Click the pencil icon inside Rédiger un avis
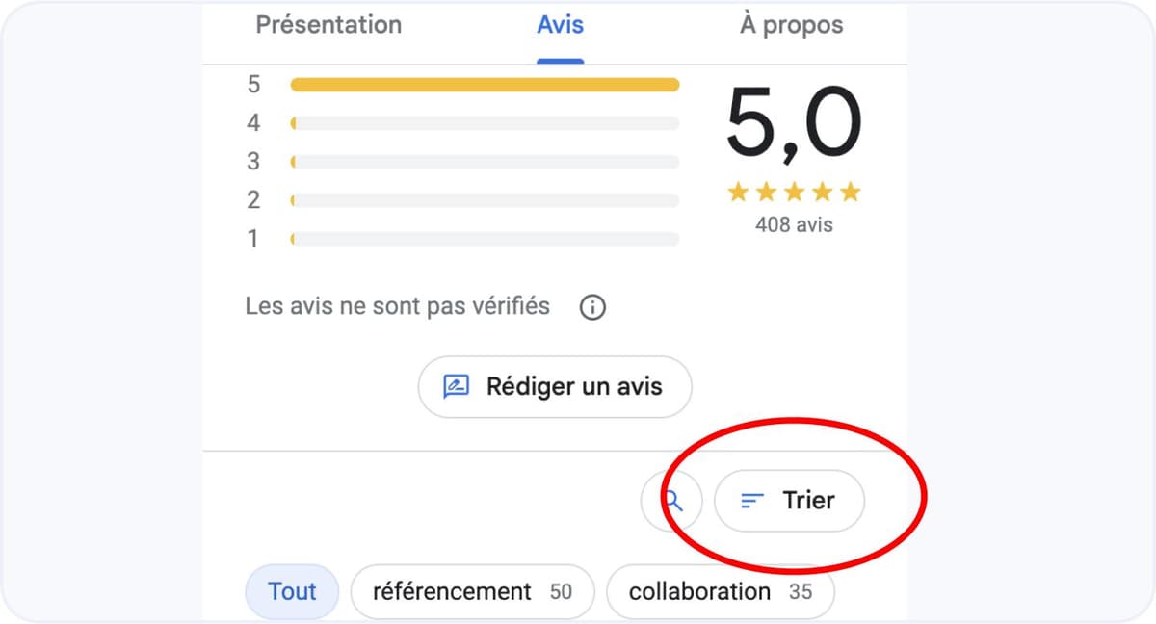1156x624 pixels. point(456,387)
